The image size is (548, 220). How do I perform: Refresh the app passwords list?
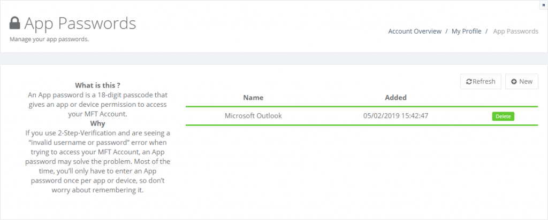point(481,82)
